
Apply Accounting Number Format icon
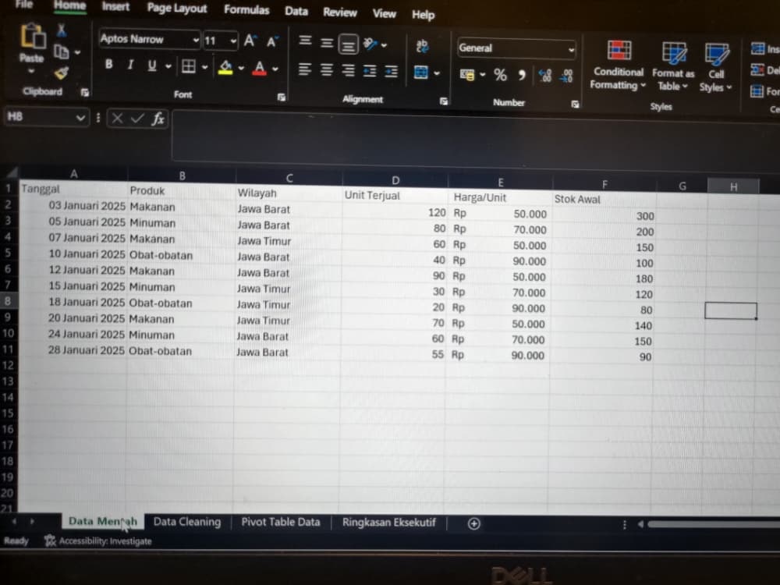pos(467,75)
